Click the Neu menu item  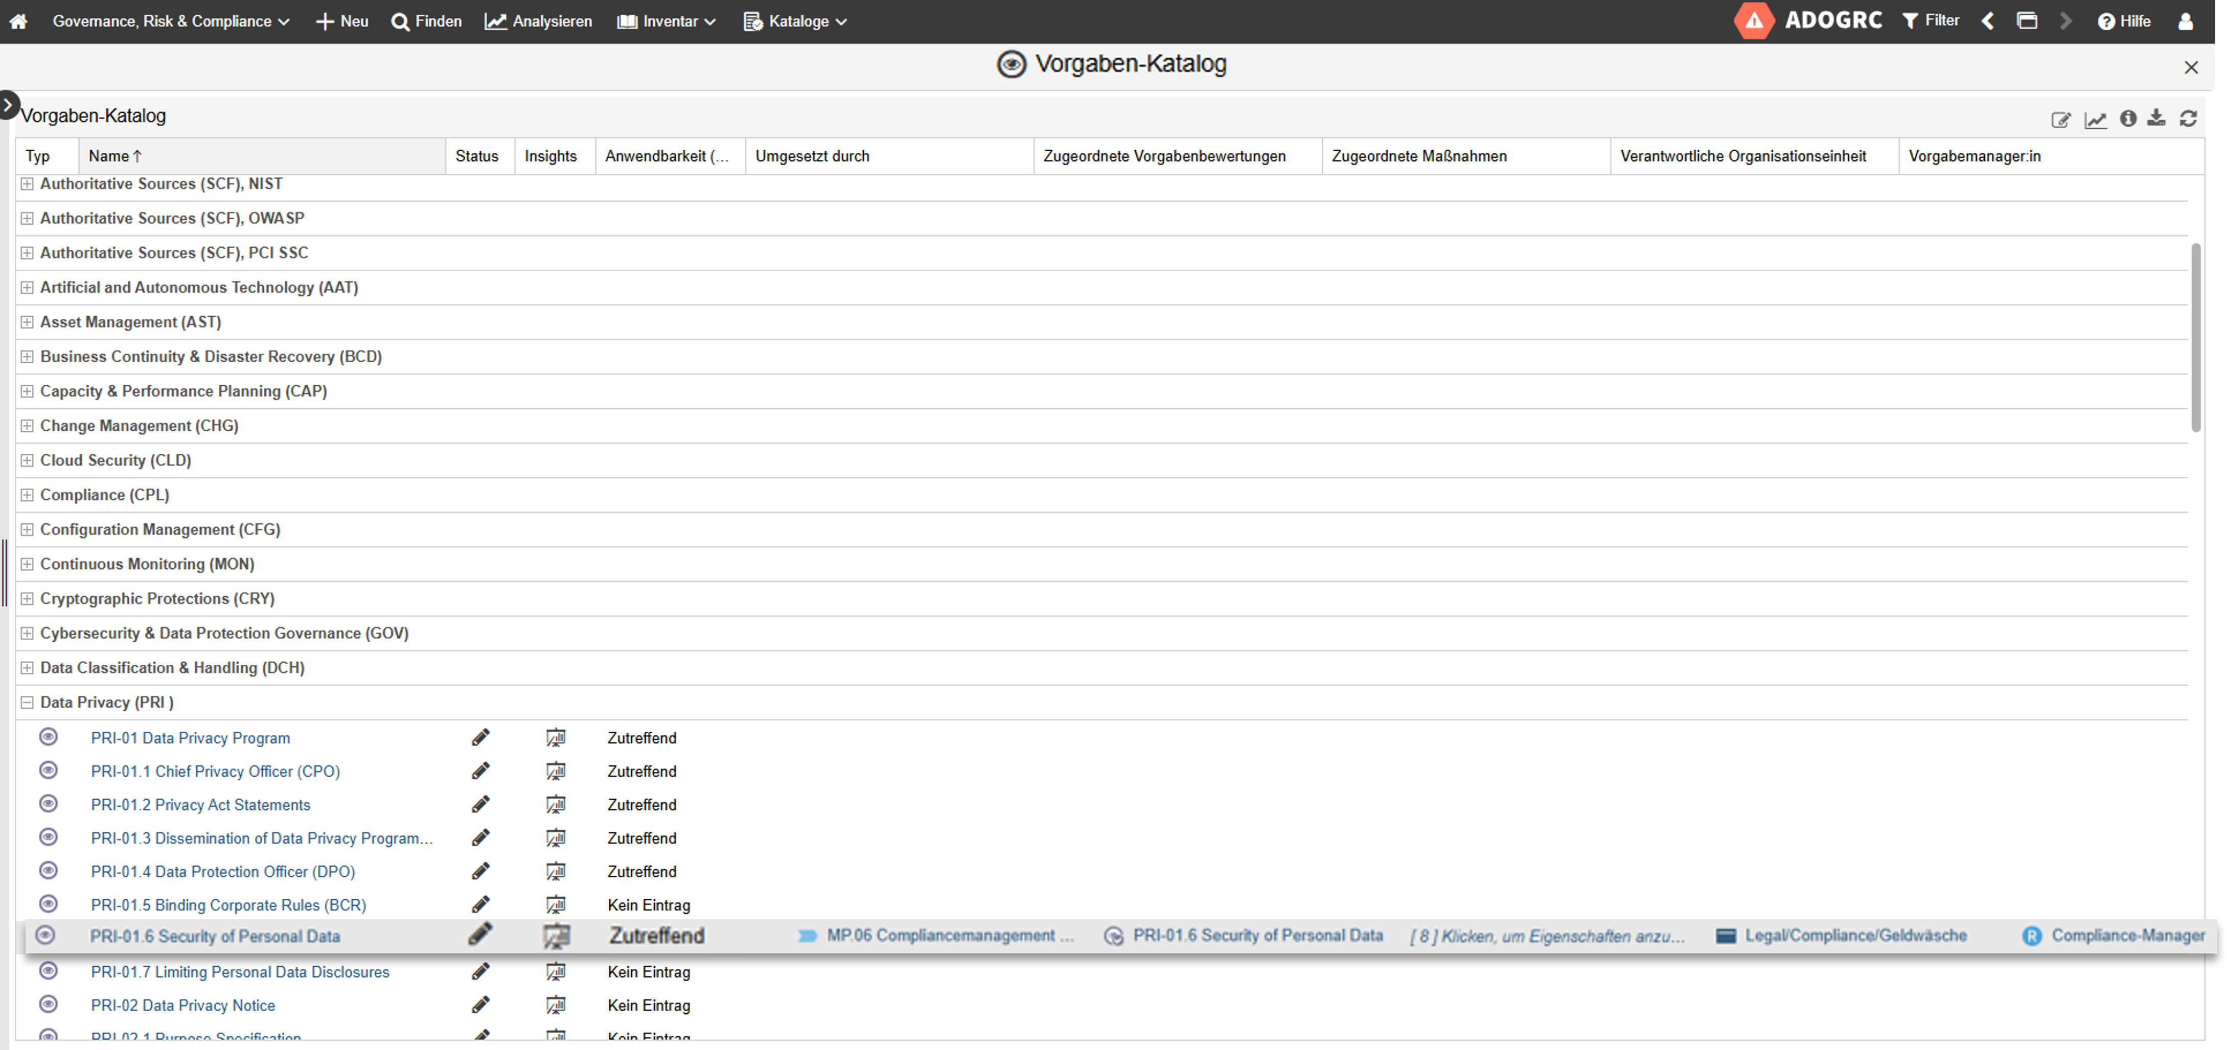pos(342,21)
